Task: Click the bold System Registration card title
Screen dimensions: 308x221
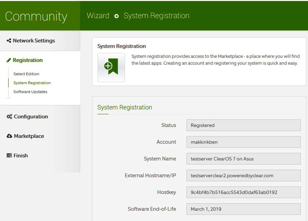Action: [122, 46]
